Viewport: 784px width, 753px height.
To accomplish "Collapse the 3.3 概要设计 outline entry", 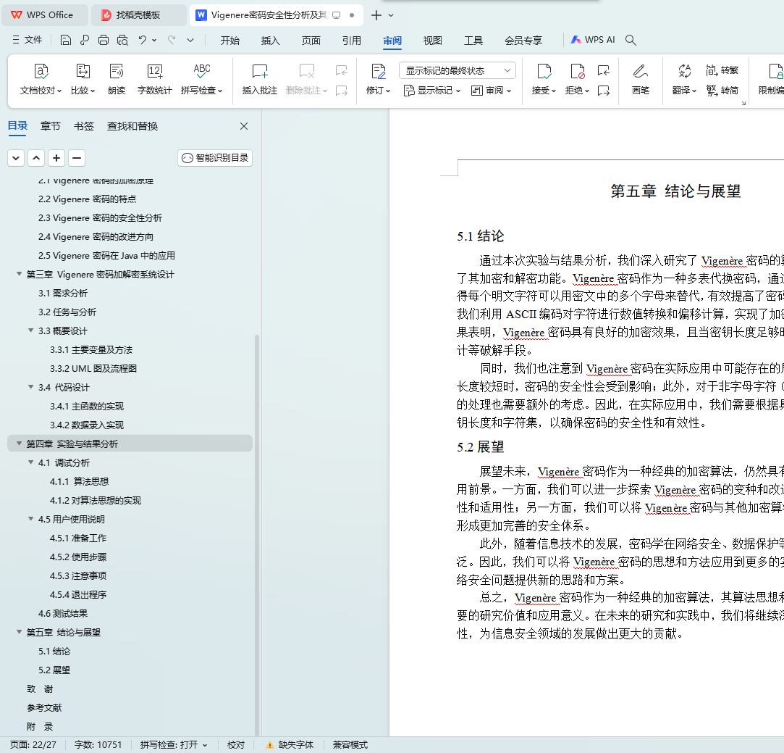I will pyautogui.click(x=30, y=330).
